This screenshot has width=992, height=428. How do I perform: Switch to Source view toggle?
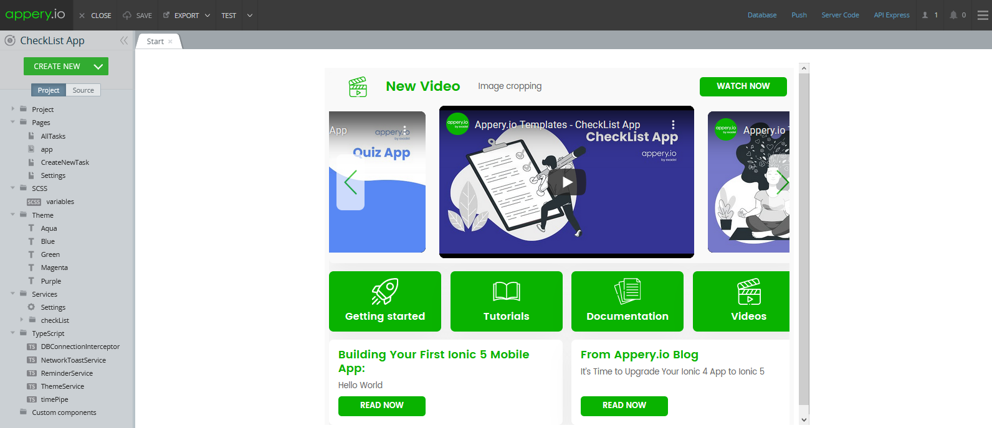point(83,90)
